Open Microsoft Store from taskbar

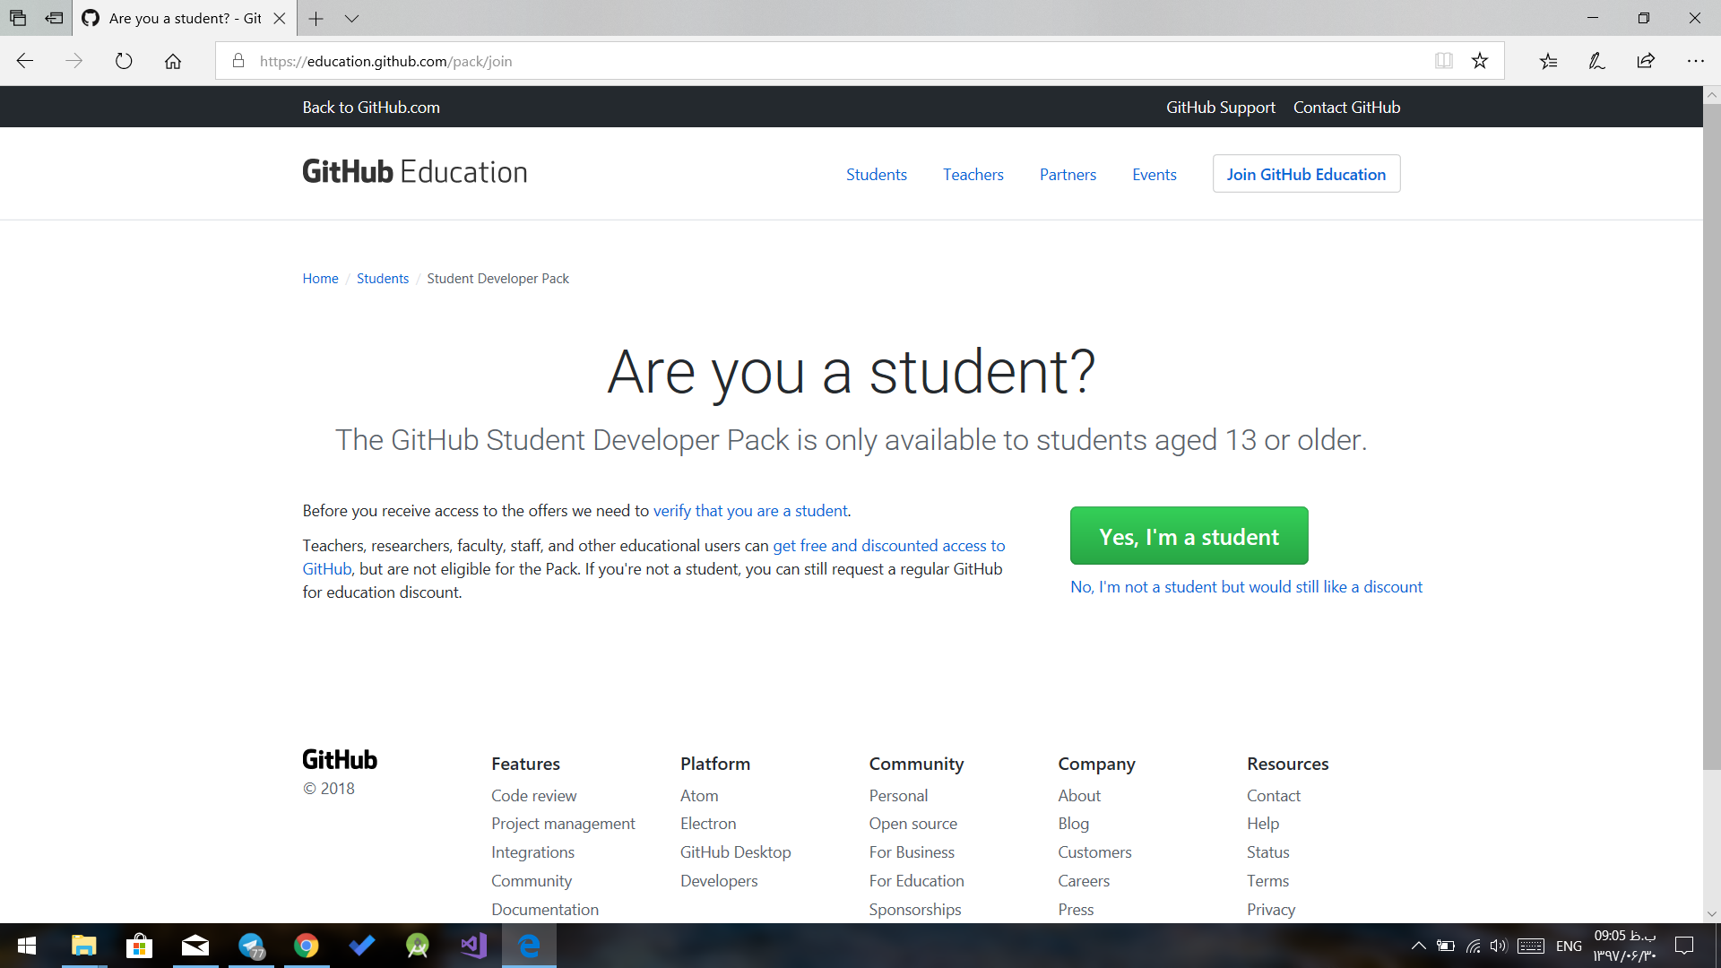pos(139,946)
